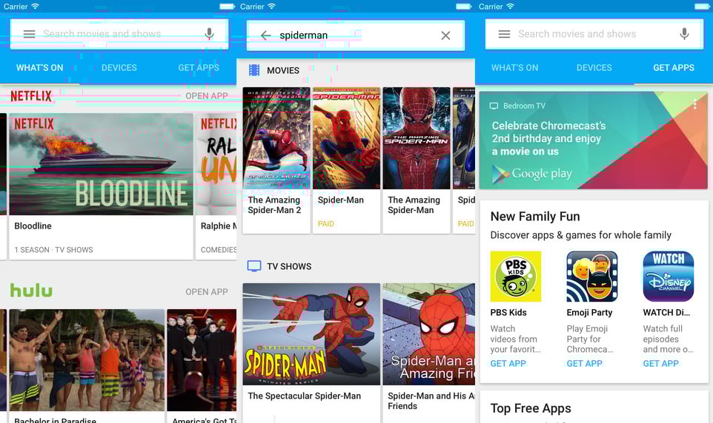Tap microphone icon in right screen search bar

click(x=684, y=34)
